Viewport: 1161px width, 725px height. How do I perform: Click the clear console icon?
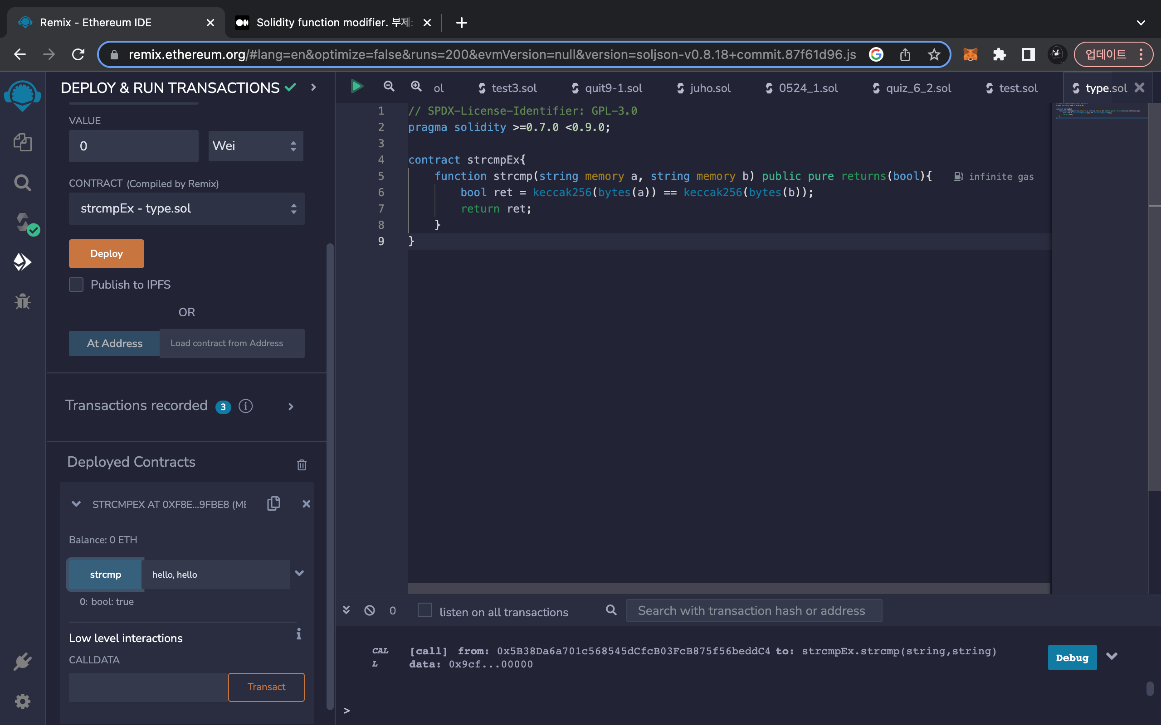point(370,610)
